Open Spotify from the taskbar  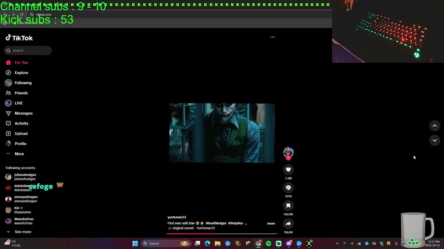(268, 243)
